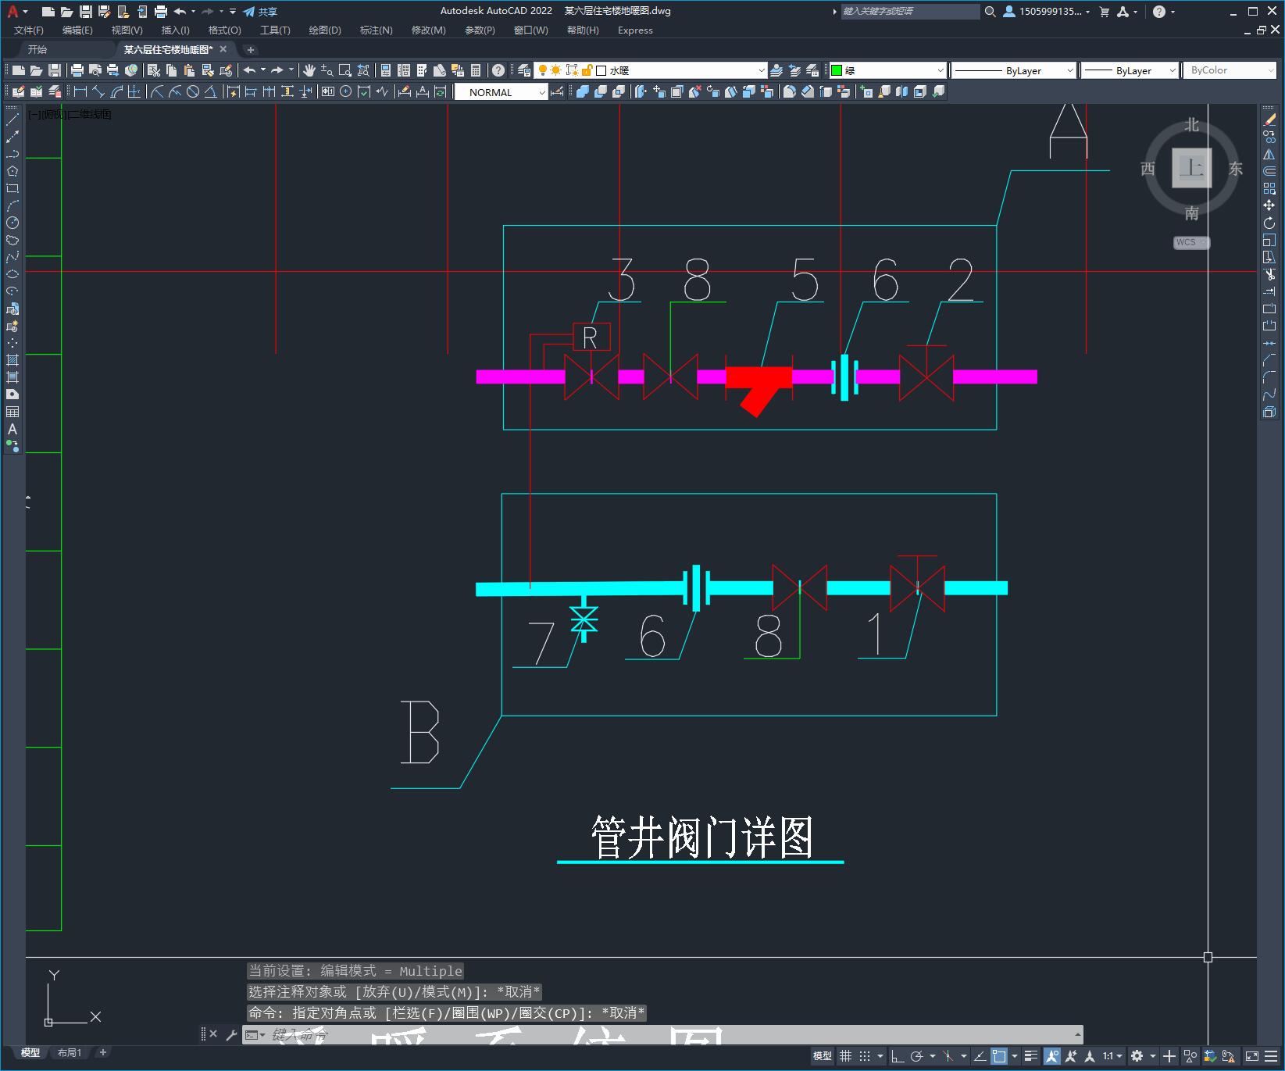Insert a Table from draw toolbar
Viewport: 1285px width, 1071px height.
point(12,412)
